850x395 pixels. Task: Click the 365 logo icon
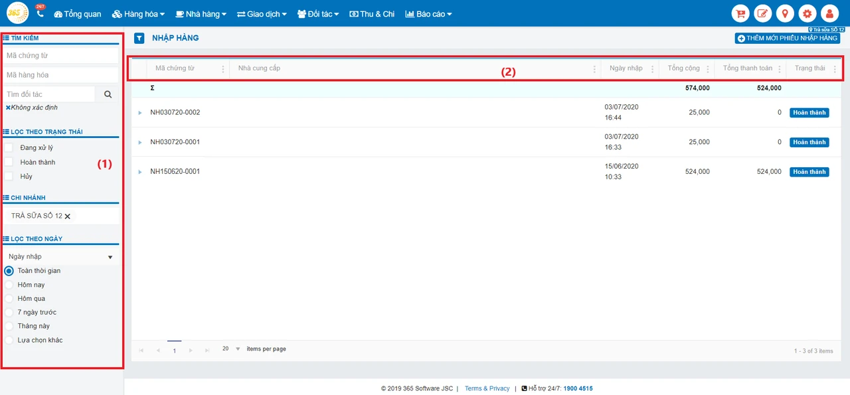click(18, 13)
